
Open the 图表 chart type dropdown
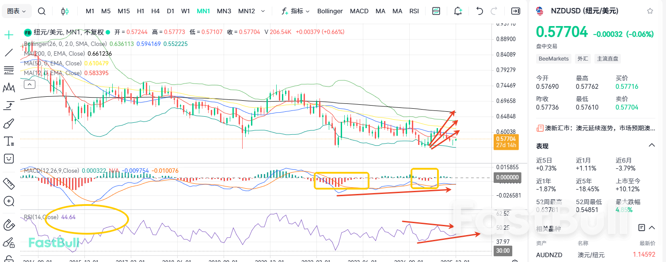[x=16, y=11]
